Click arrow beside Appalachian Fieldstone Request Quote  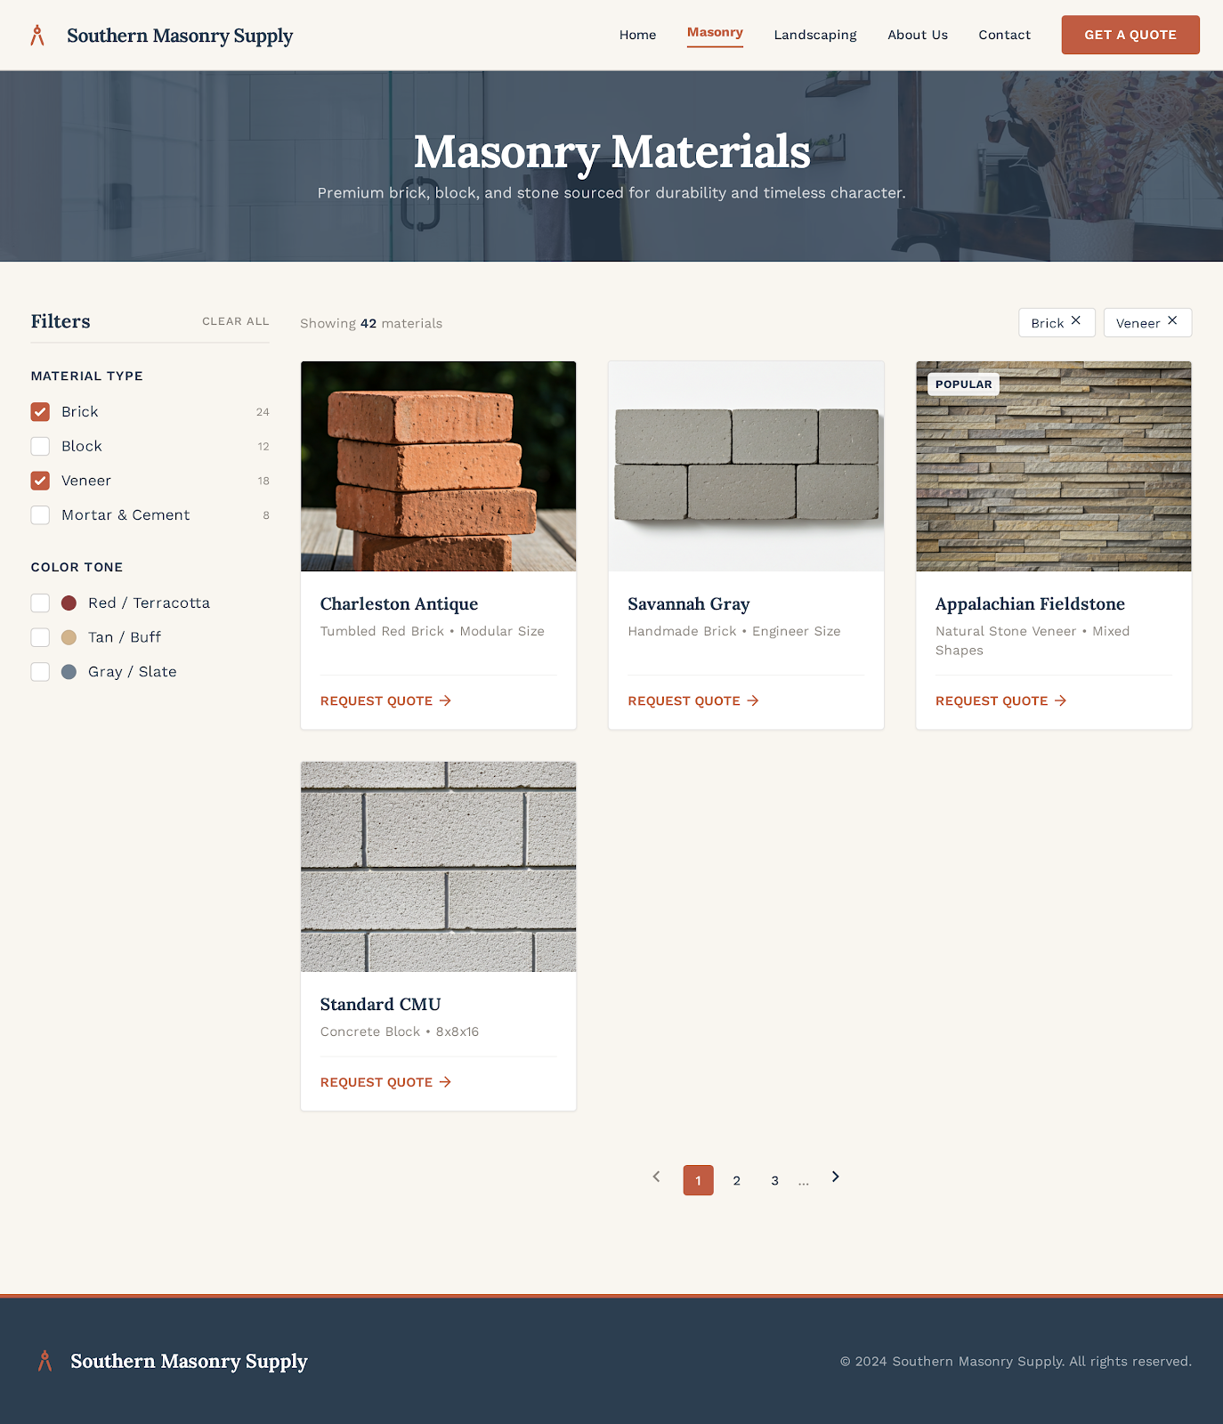tap(1060, 701)
